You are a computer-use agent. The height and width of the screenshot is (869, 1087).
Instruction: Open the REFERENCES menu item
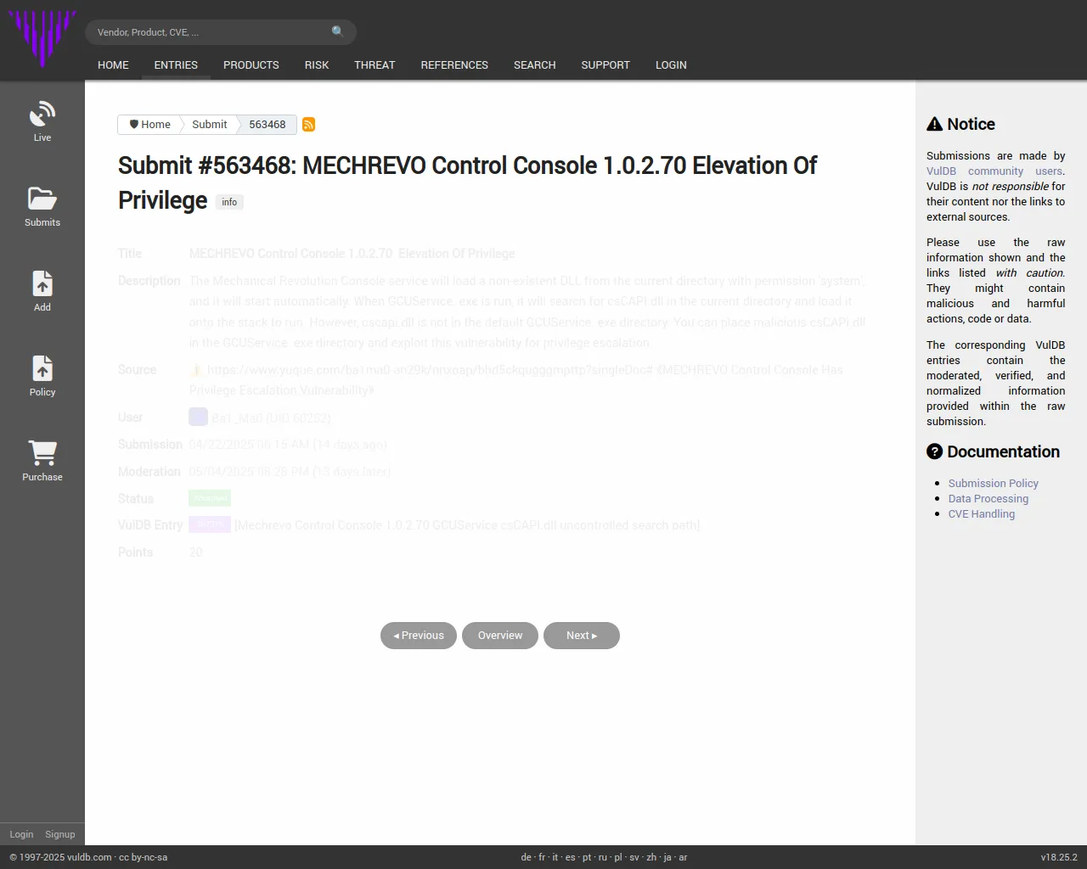[x=454, y=64]
